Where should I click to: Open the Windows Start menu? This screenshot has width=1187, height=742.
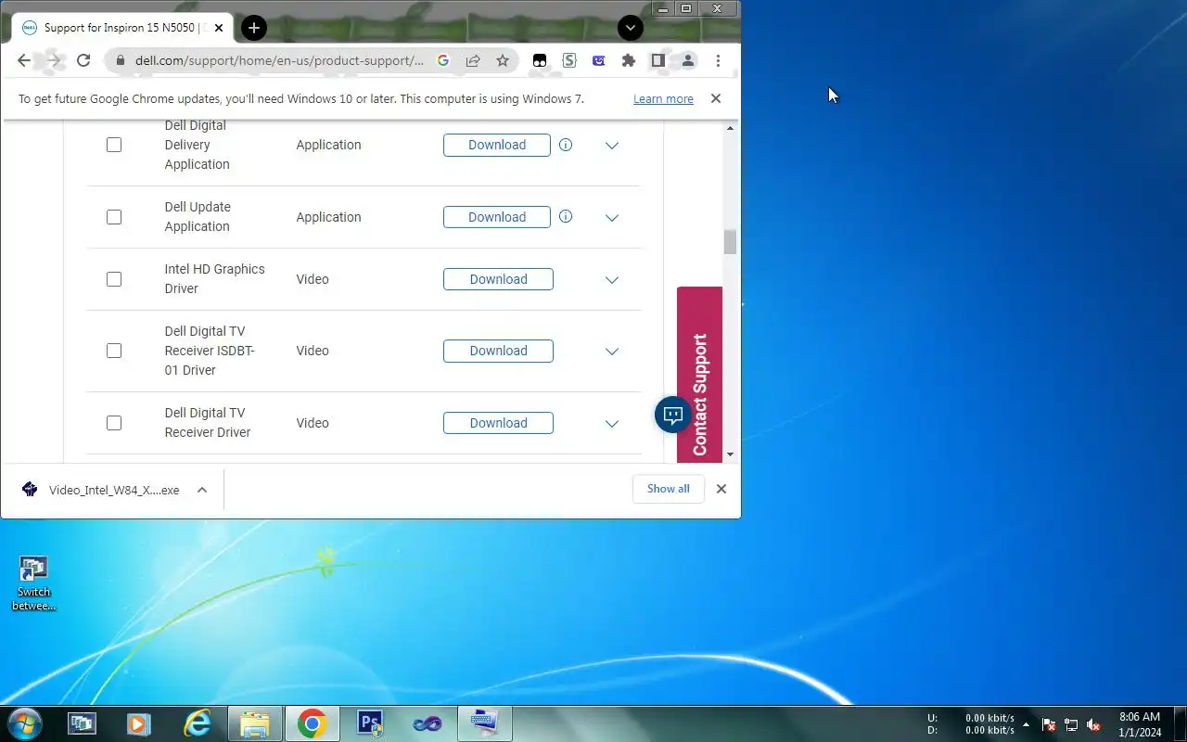24,723
